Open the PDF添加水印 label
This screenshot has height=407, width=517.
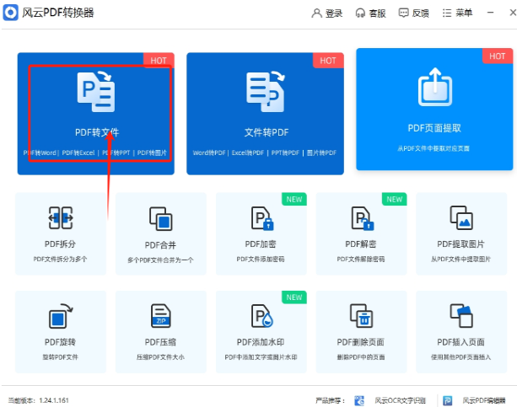(261, 342)
